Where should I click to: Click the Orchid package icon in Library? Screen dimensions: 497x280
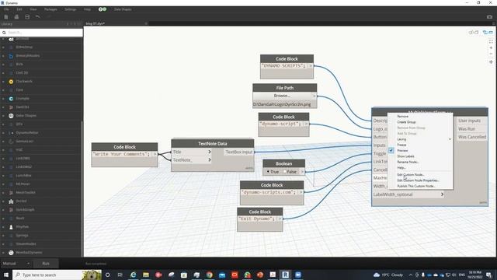click(x=11, y=201)
